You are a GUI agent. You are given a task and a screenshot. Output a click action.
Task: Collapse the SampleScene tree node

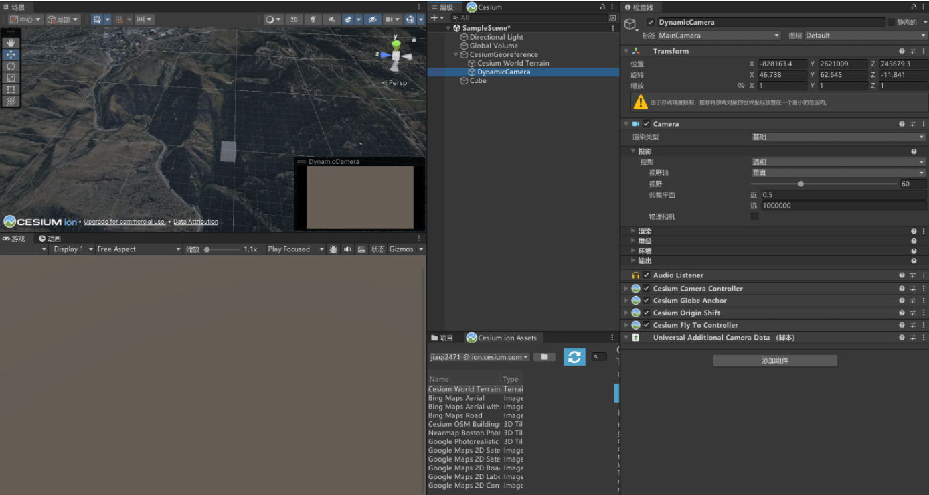pyautogui.click(x=448, y=28)
